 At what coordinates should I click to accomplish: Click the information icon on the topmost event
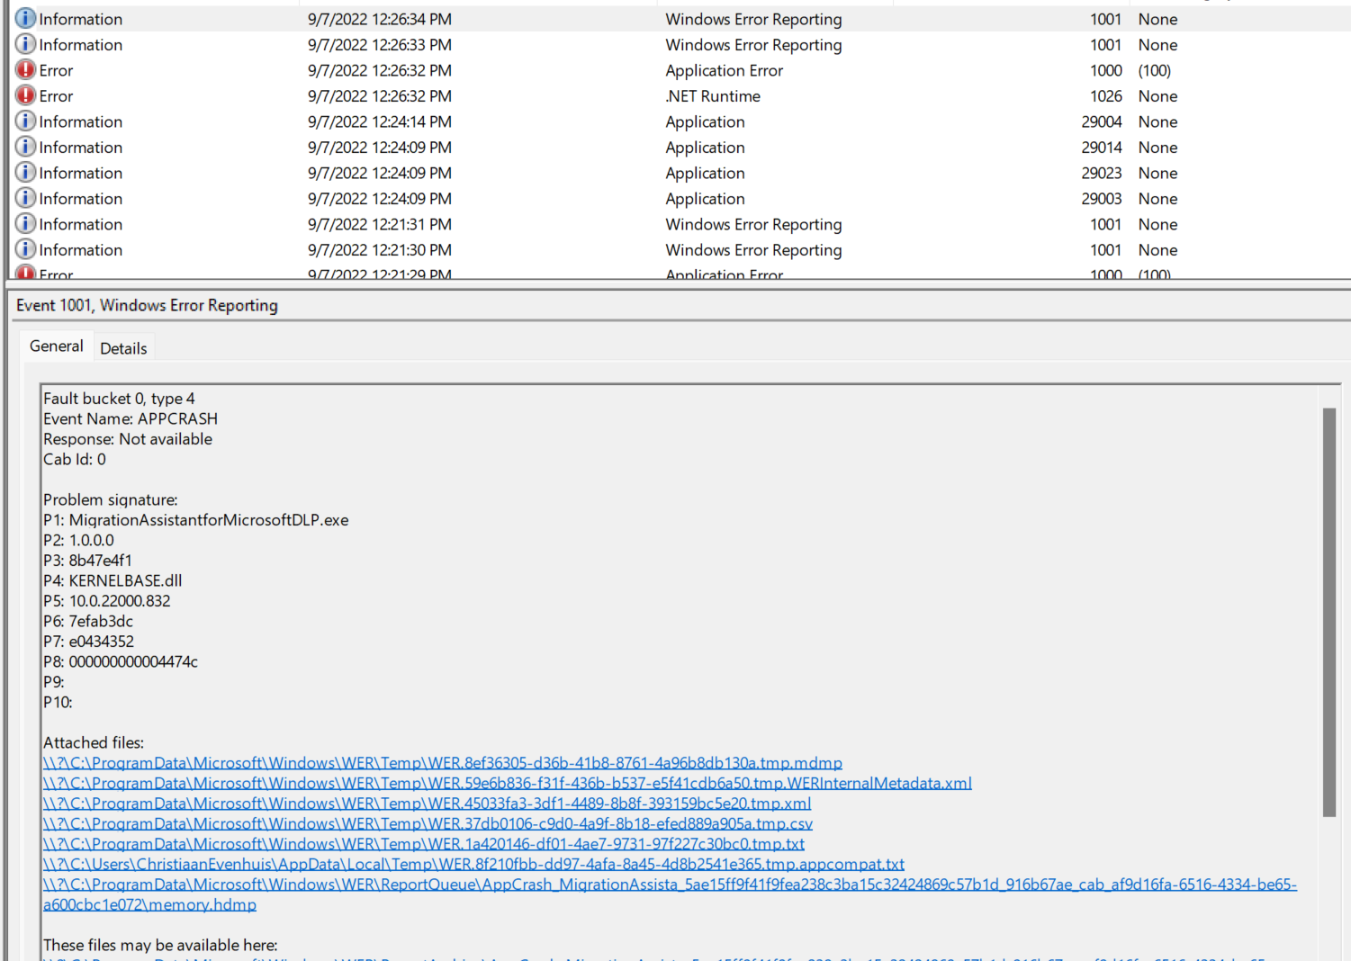point(25,18)
